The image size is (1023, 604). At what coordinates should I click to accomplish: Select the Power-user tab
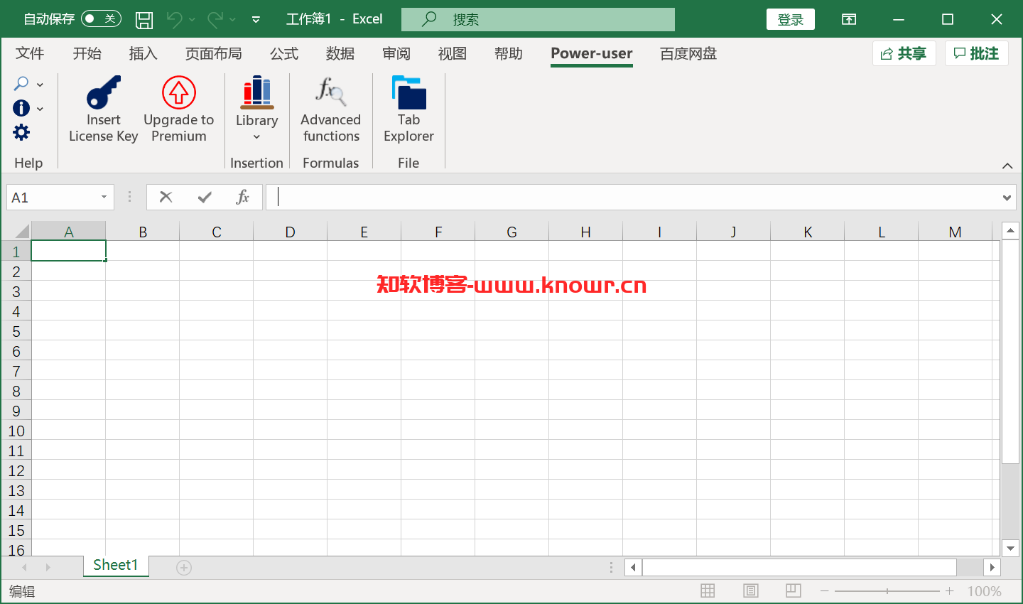click(592, 53)
